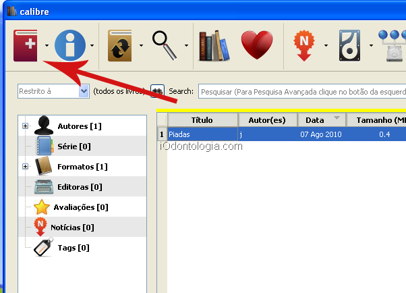The image size is (406, 293).
Task: Select Avaliações [0] in tag browser
Action: point(81,207)
